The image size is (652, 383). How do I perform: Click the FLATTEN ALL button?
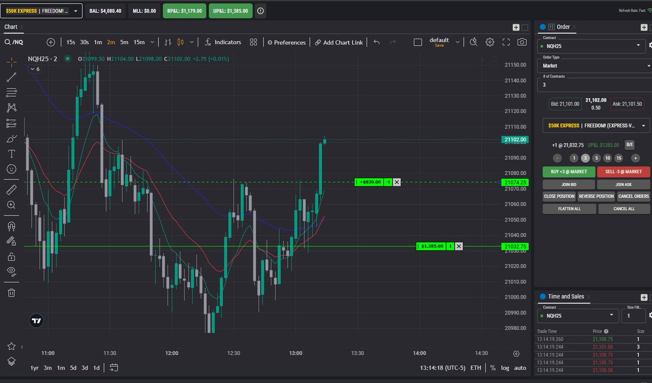point(569,208)
